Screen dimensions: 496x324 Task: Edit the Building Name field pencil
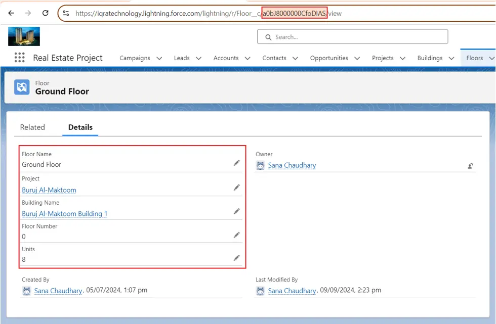pos(237,211)
